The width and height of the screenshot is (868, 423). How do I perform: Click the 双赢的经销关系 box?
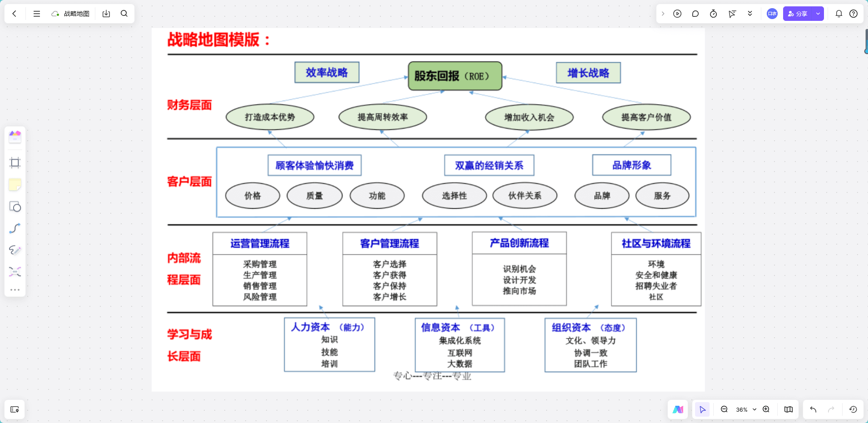click(x=489, y=165)
